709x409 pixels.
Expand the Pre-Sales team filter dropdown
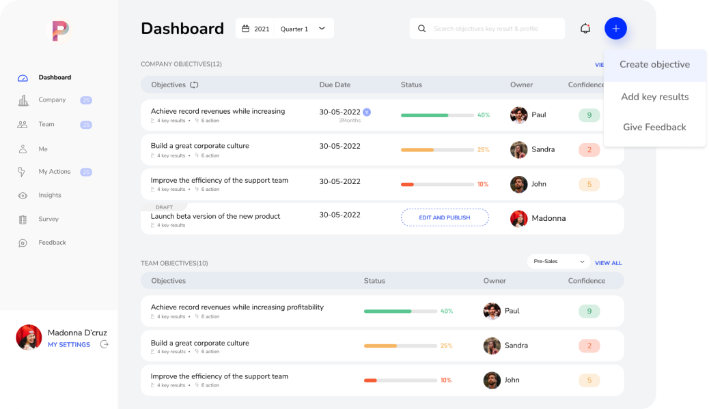(558, 261)
